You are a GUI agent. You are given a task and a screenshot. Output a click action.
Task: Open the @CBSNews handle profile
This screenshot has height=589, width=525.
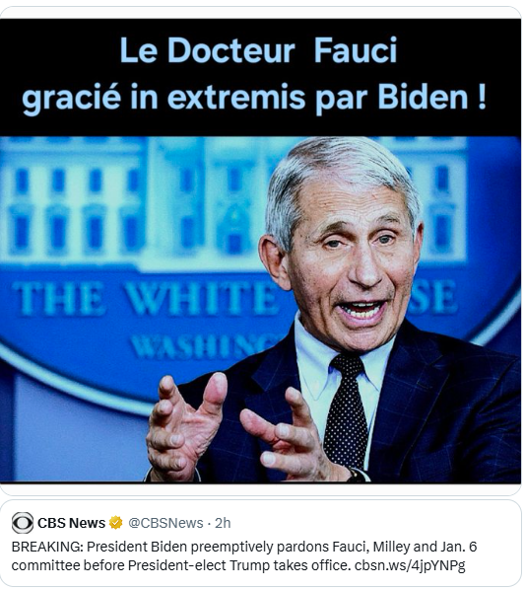(x=165, y=523)
